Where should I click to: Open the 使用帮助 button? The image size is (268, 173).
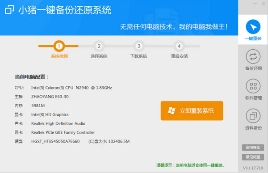point(253,148)
